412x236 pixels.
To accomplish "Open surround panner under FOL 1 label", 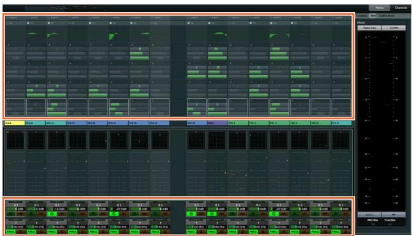I will pyautogui.click(x=237, y=140).
